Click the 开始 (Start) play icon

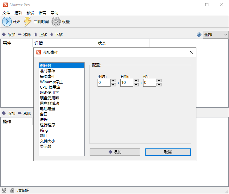coord(7,22)
